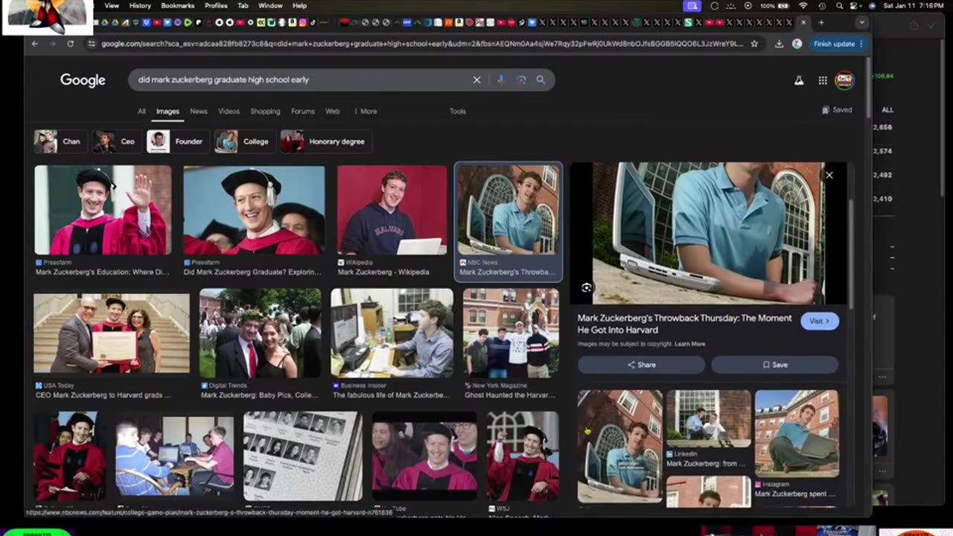
Task: Open the Window menu
Action: pos(270,6)
